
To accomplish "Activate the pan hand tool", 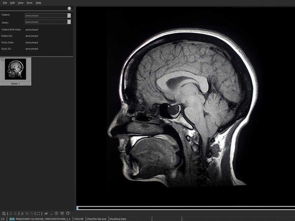I will (22, 213).
